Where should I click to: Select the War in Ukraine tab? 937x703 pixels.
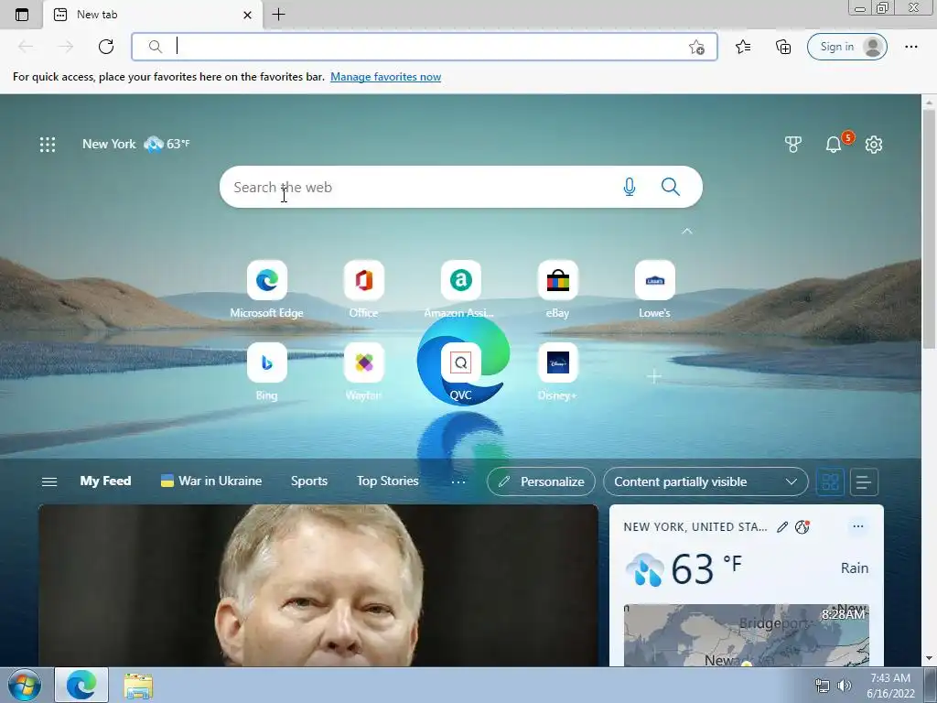pos(211,481)
